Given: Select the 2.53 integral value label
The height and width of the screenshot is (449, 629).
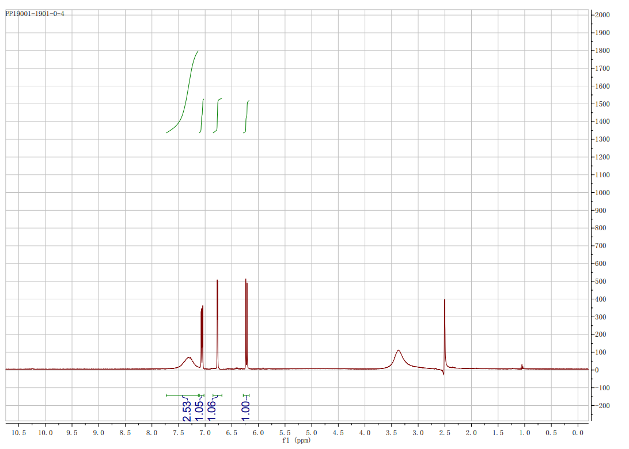Looking at the screenshot, I should (187, 411).
